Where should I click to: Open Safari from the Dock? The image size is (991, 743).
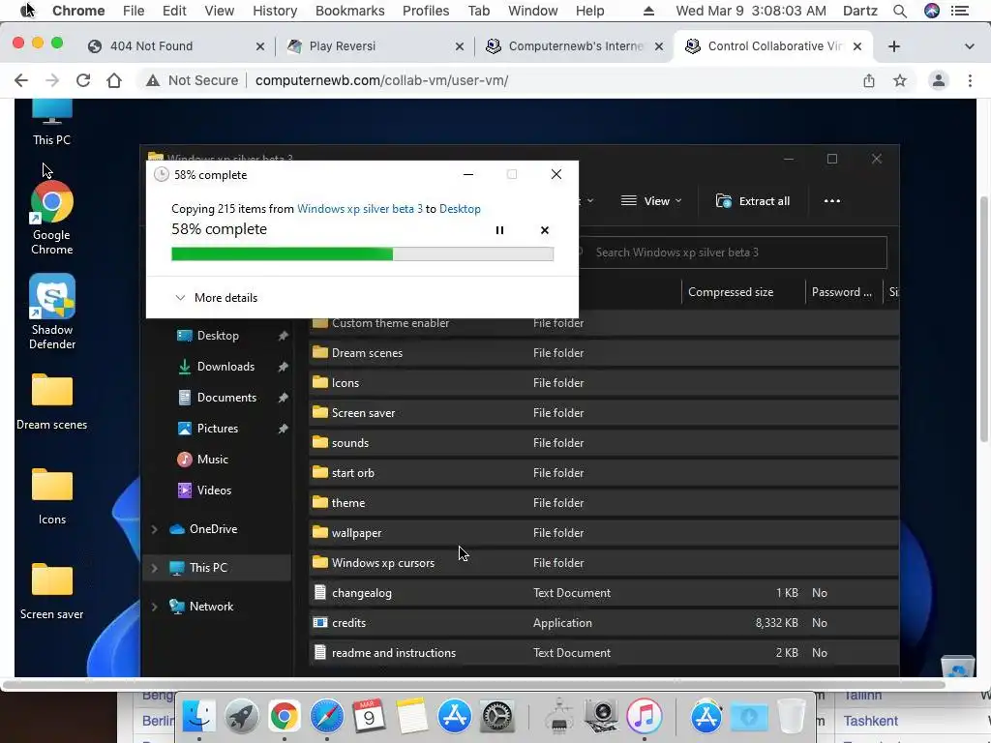(x=326, y=717)
